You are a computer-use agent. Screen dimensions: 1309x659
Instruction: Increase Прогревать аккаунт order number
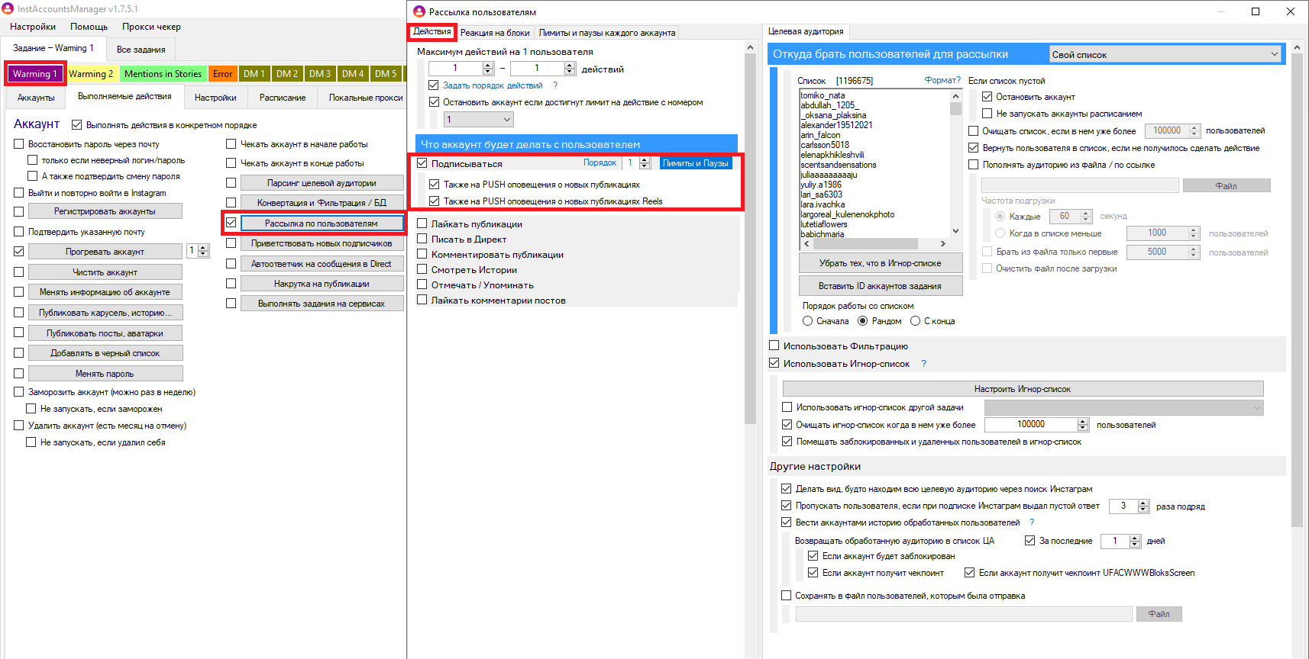[x=203, y=248]
